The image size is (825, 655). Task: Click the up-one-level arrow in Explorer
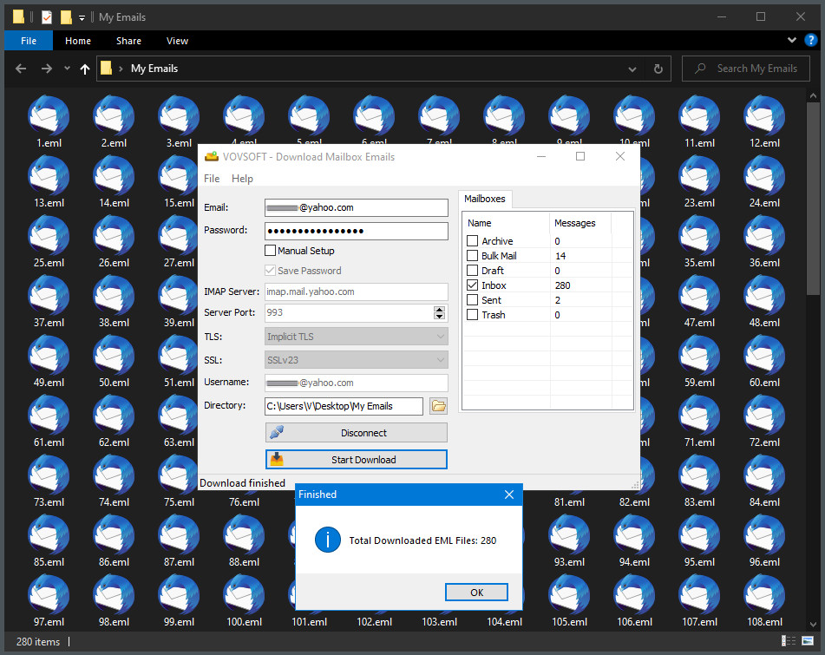tap(84, 69)
